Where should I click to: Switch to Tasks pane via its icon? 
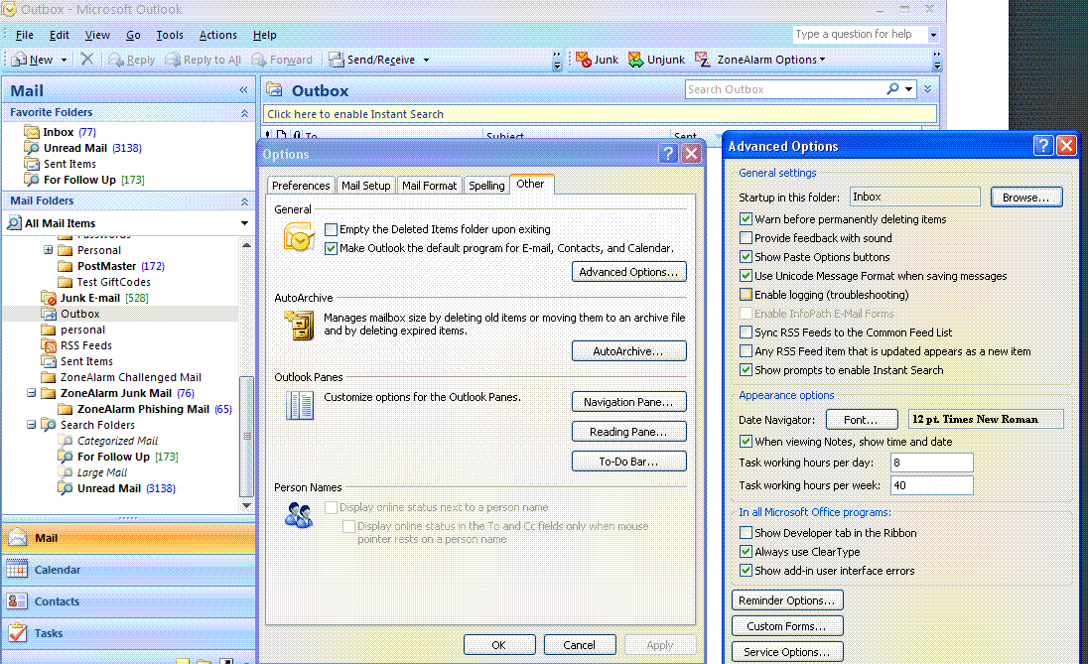17,633
